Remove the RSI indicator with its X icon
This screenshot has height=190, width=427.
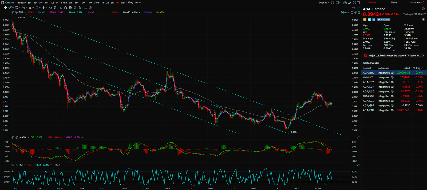click(x=17, y=165)
